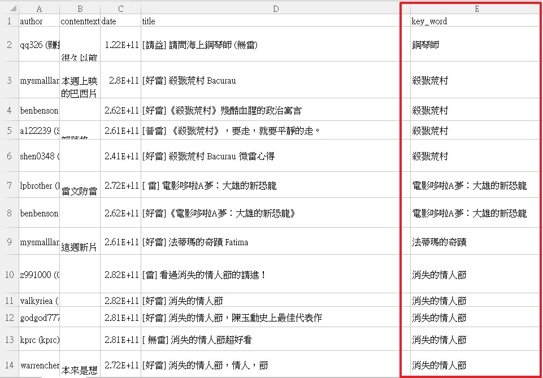Select content cell '雷文防雷'
The width and height of the screenshot is (543, 378).
[x=80, y=185]
